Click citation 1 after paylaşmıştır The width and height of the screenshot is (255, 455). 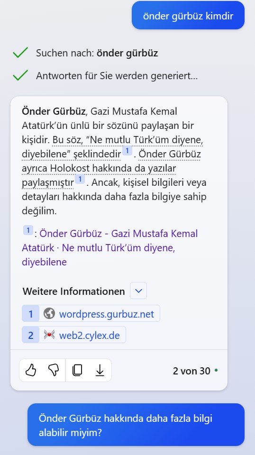coord(80,179)
